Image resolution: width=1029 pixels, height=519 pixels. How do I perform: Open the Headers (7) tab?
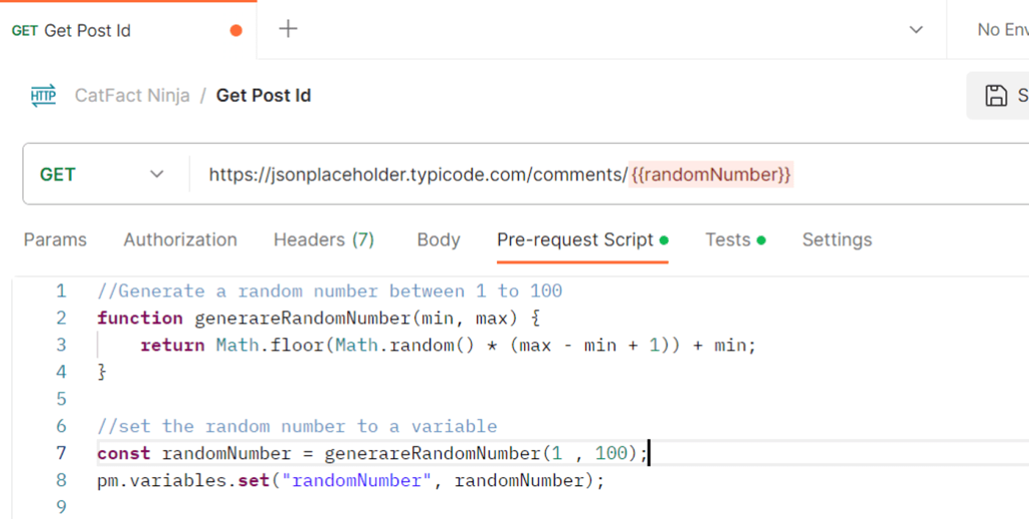[x=323, y=240]
